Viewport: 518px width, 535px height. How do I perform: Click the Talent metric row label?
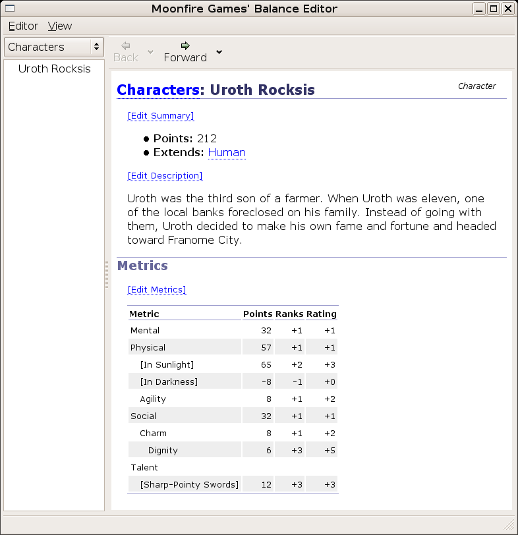click(144, 468)
